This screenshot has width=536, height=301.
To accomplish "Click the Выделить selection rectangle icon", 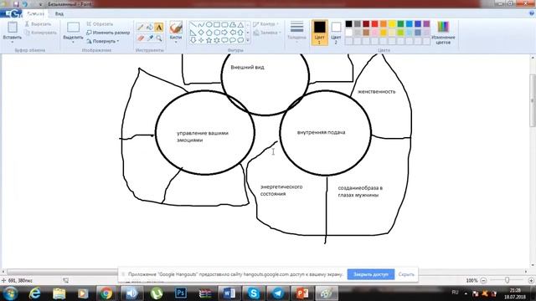I will 73,28.
